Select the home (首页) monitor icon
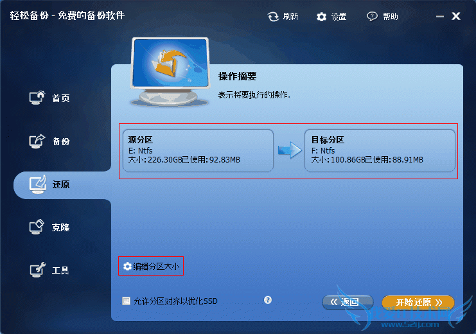Screen dimensions: 476x334 [x=37, y=98]
